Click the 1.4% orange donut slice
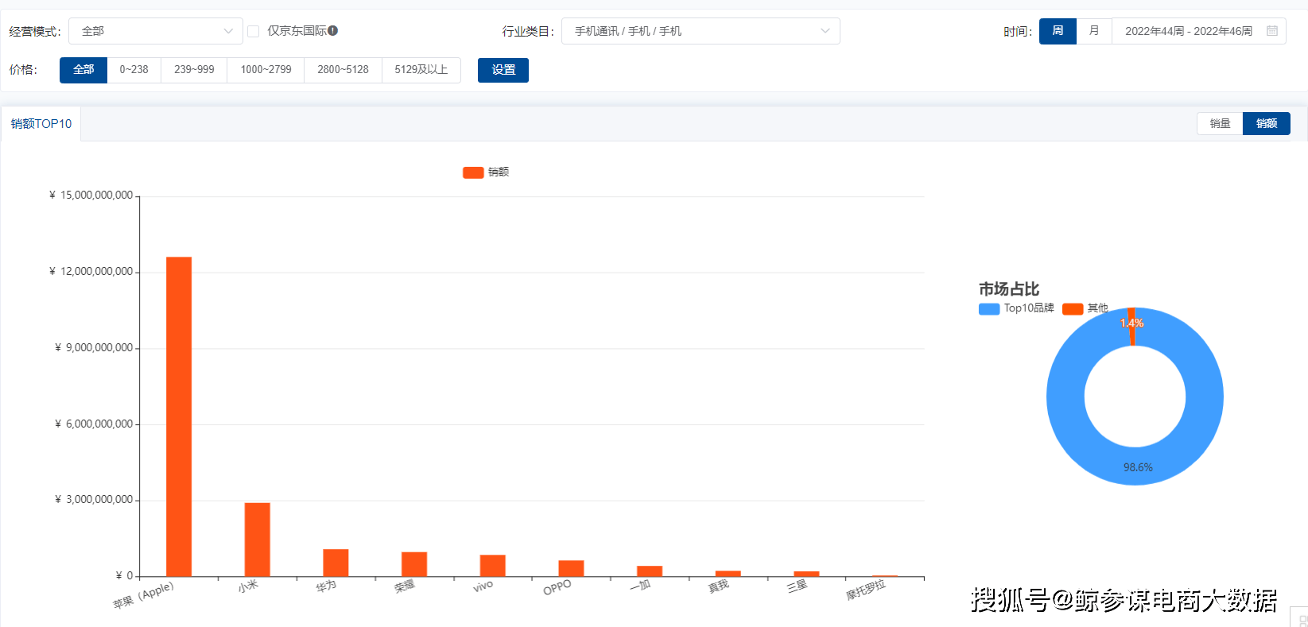 coord(1131,327)
